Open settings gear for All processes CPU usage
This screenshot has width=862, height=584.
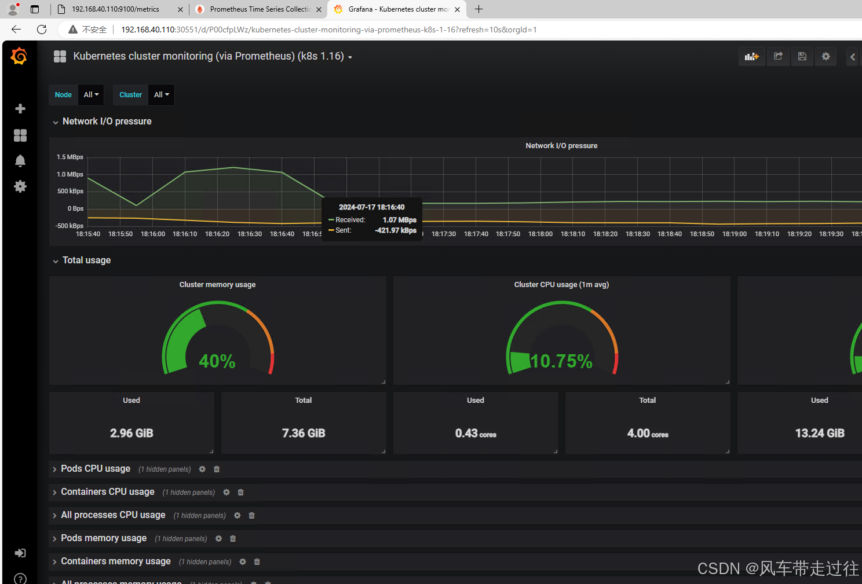tap(238, 516)
